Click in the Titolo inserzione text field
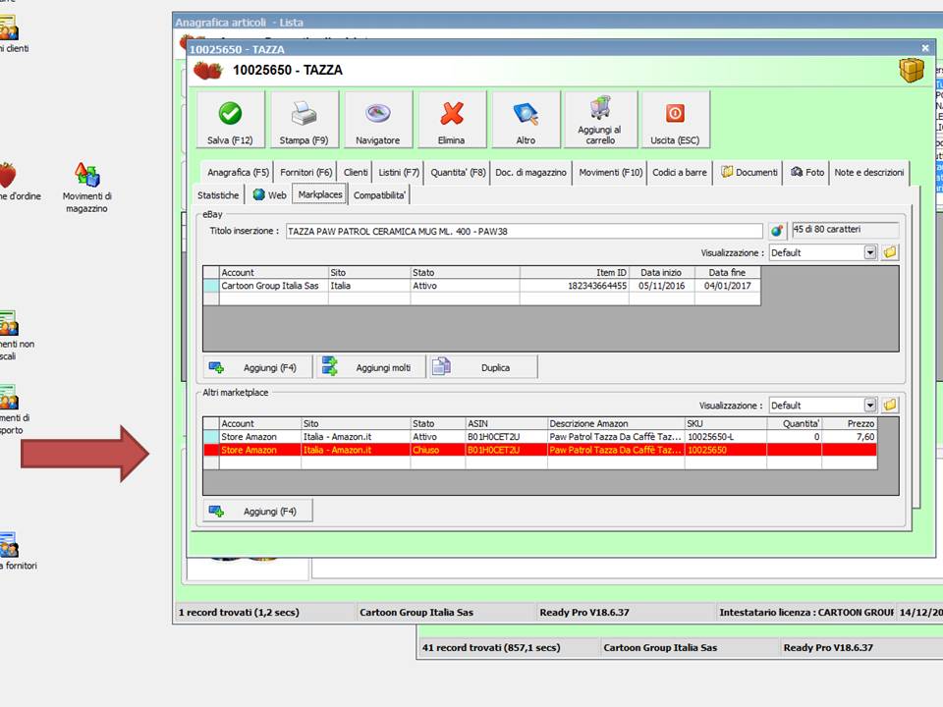This screenshot has height=707, width=943. tap(524, 231)
